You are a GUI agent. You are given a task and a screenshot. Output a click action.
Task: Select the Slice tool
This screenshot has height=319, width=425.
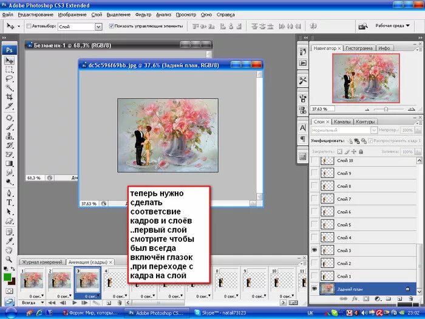pos(9,106)
